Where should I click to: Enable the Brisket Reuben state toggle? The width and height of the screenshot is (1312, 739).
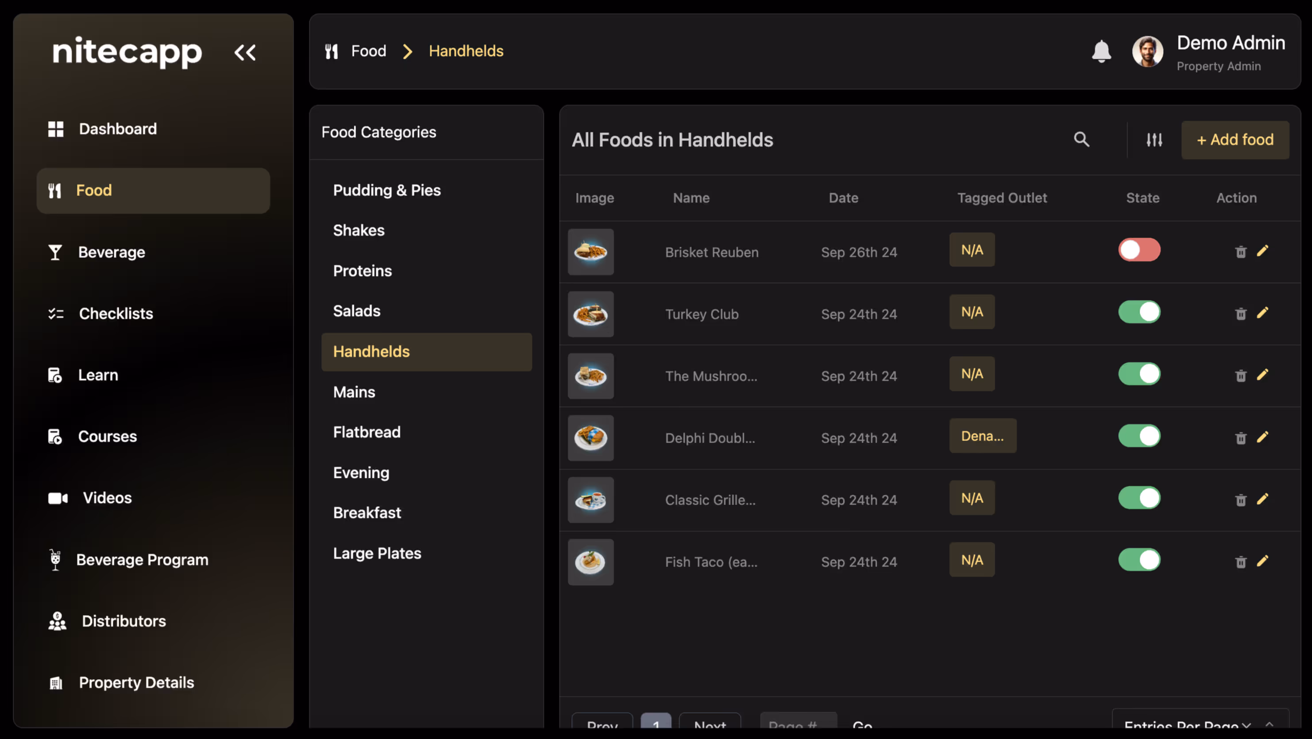[x=1139, y=250]
